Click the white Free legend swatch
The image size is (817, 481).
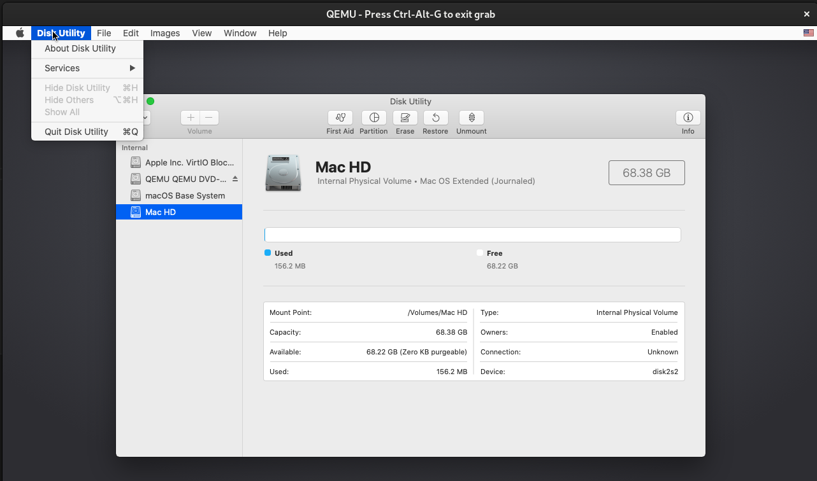(x=479, y=253)
